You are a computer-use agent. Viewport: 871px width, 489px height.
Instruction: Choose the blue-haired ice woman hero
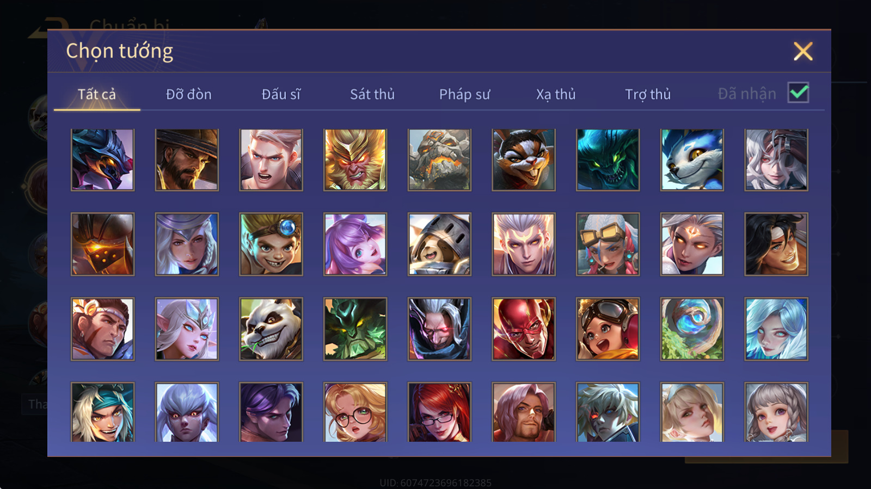[x=776, y=329]
